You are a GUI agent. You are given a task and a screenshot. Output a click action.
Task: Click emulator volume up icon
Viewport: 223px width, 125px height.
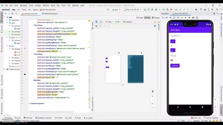coord(167,18)
